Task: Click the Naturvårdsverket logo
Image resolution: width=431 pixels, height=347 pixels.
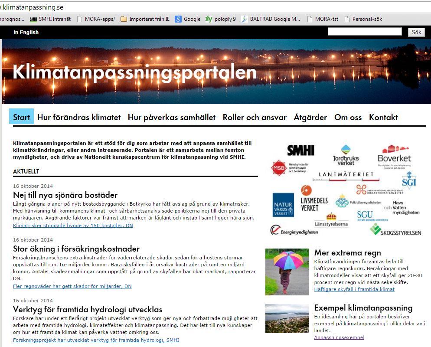Action: (283, 205)
